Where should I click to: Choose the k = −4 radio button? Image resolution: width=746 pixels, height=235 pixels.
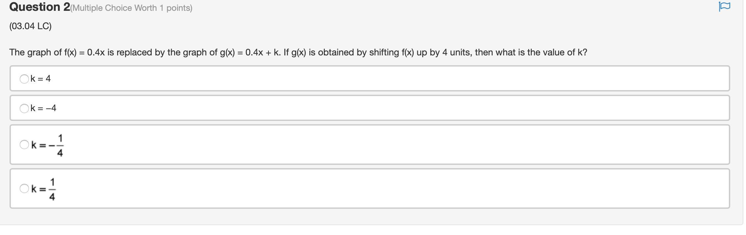(x=24, y=108)
